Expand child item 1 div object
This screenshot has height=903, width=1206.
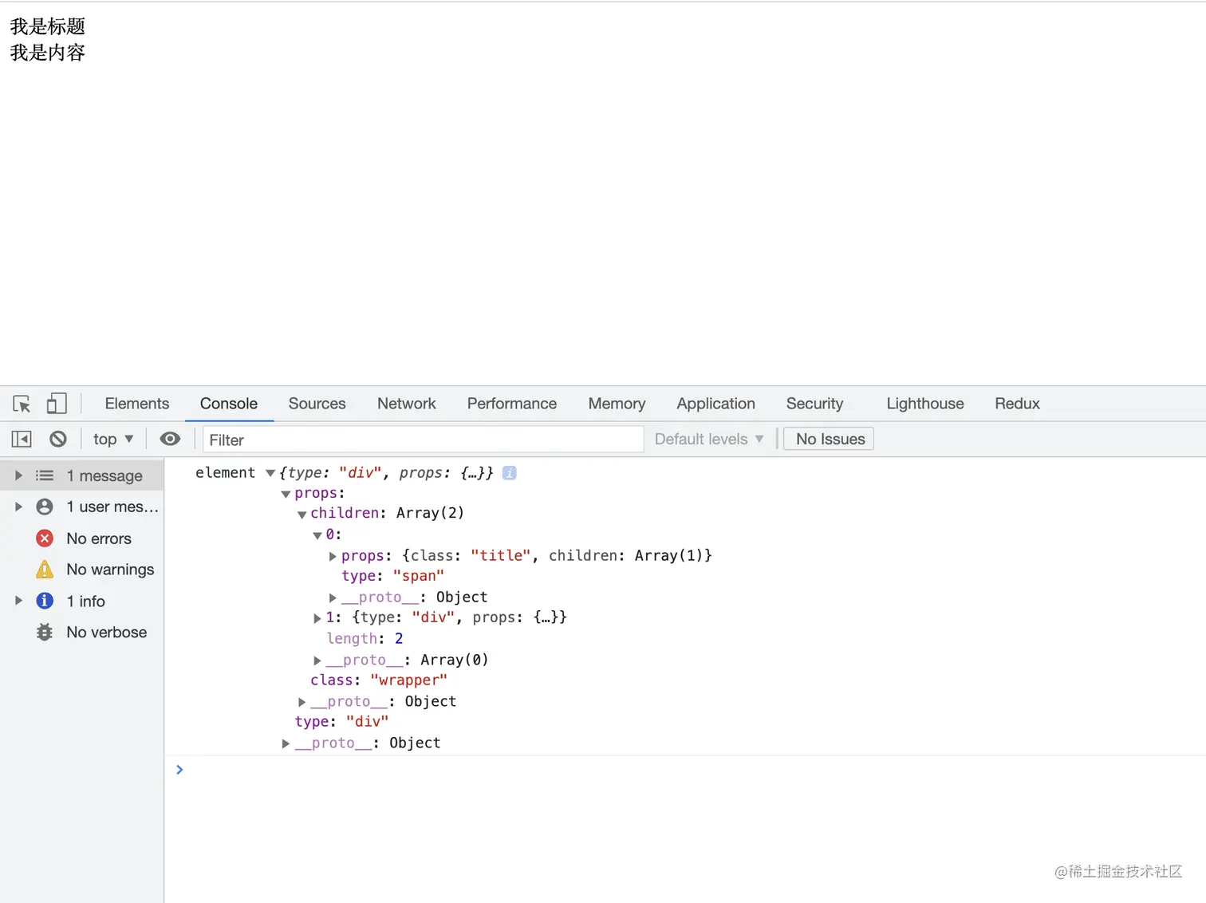point(317,618)
